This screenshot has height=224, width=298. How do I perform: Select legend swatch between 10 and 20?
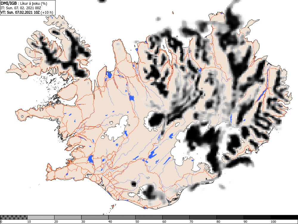tap(41, 217)
